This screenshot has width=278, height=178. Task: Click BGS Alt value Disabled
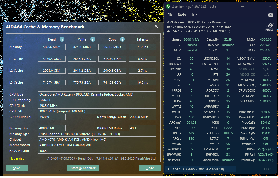pos(228,45)
